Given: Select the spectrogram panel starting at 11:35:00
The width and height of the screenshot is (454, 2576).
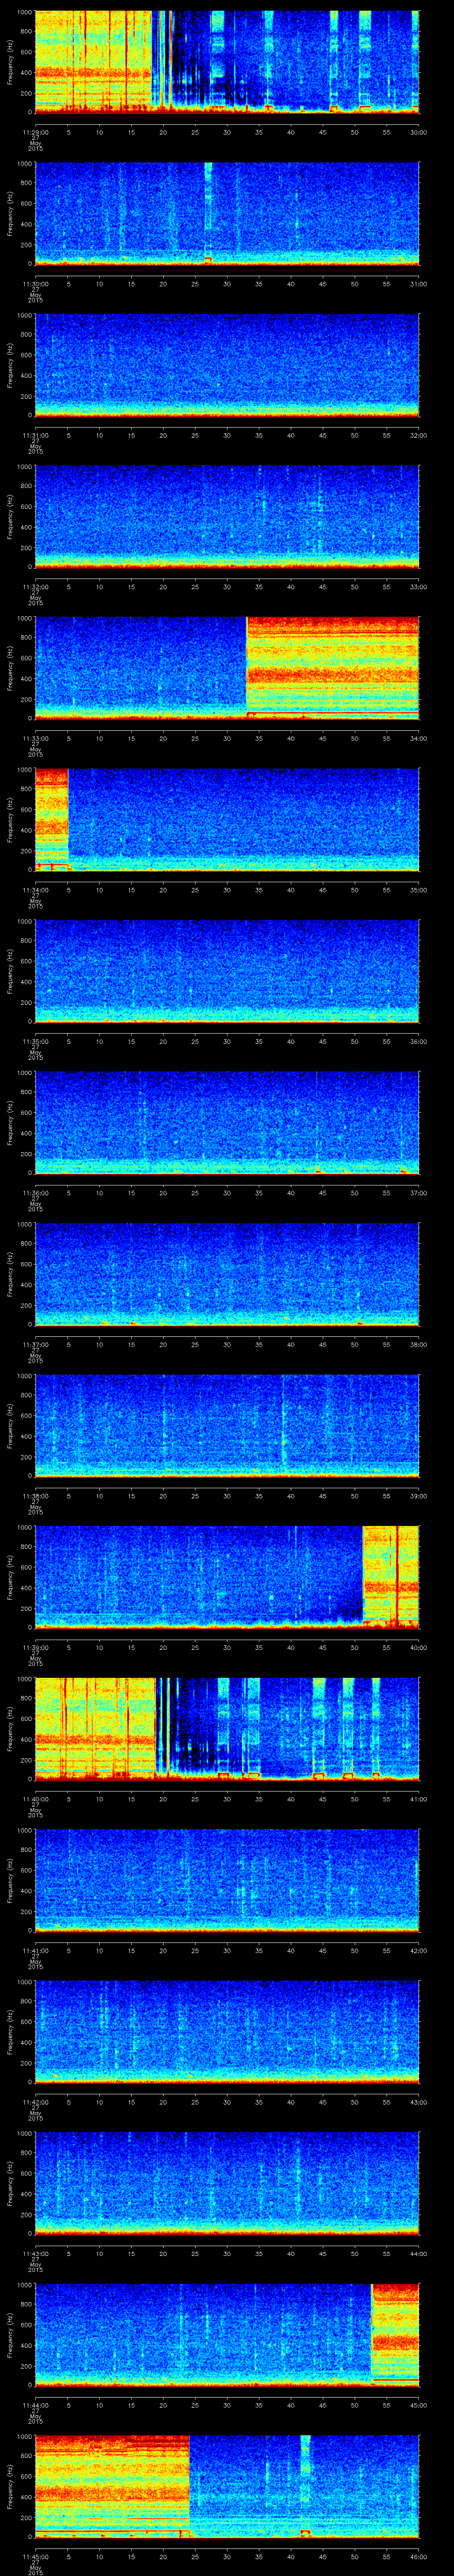Looking at the screenshot, I should tap(227, 971).
